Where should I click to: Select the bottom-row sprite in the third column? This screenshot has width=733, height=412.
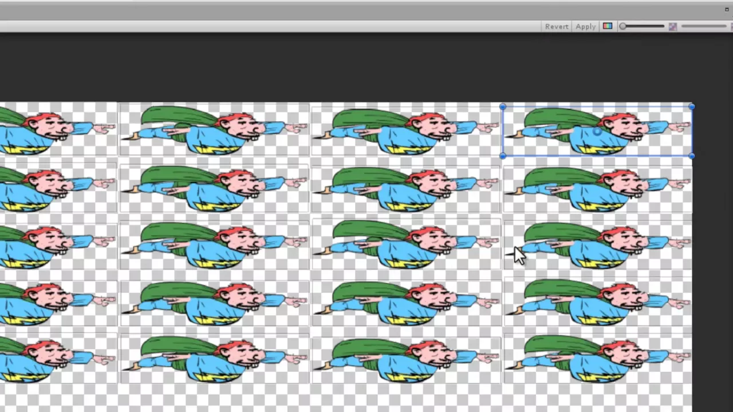[405, 359]
